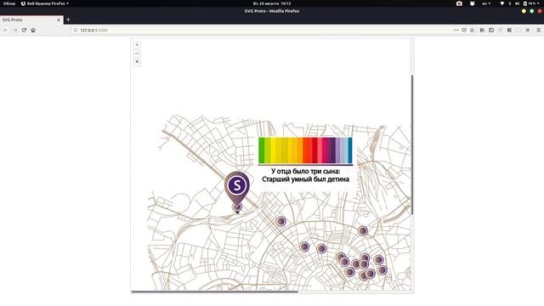
Task: Minimize the Firefox window with yellow button
Action: click(524, 11)
